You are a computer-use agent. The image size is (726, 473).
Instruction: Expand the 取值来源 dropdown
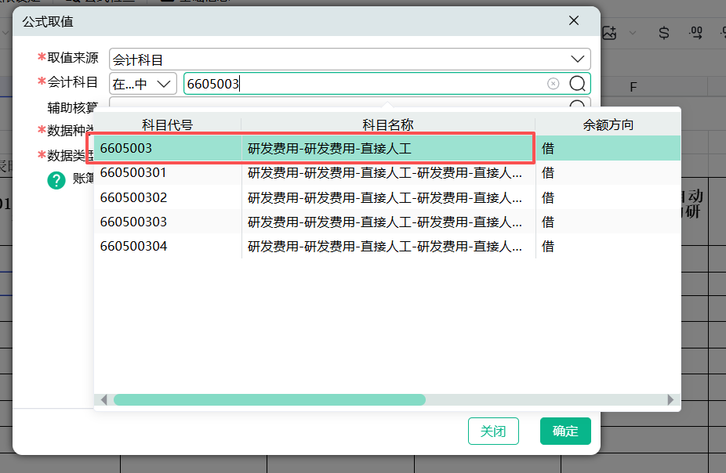[578, 59]
